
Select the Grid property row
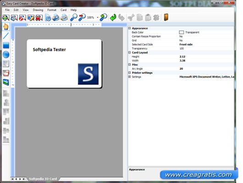(x=181, y=40)
